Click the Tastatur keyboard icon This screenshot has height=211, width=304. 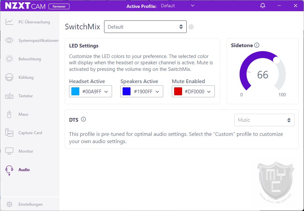[x=9, y=96]
